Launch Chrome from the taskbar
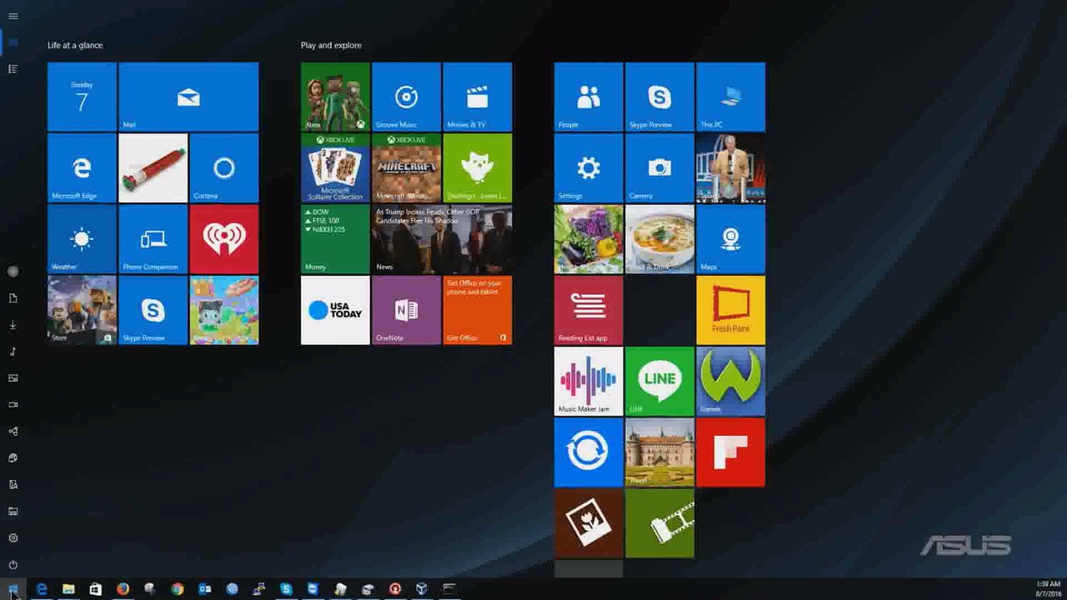This screenshot has height=600, width=1067. [177, 589]
